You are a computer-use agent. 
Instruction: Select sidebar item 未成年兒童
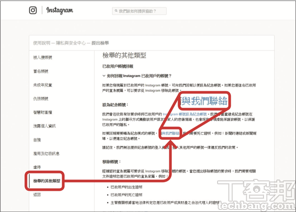tap(42, 85)
